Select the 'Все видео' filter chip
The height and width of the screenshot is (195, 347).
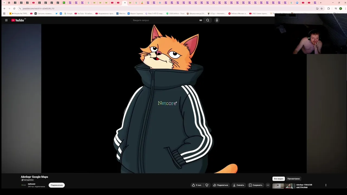[x=278, y=179]
